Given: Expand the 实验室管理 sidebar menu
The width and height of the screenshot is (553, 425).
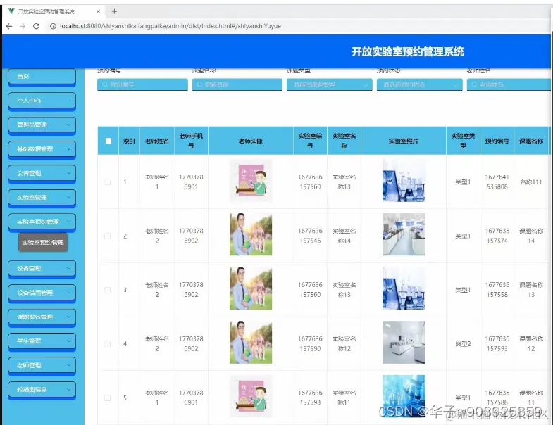Looking at the screenshot, I should [42, 197].
